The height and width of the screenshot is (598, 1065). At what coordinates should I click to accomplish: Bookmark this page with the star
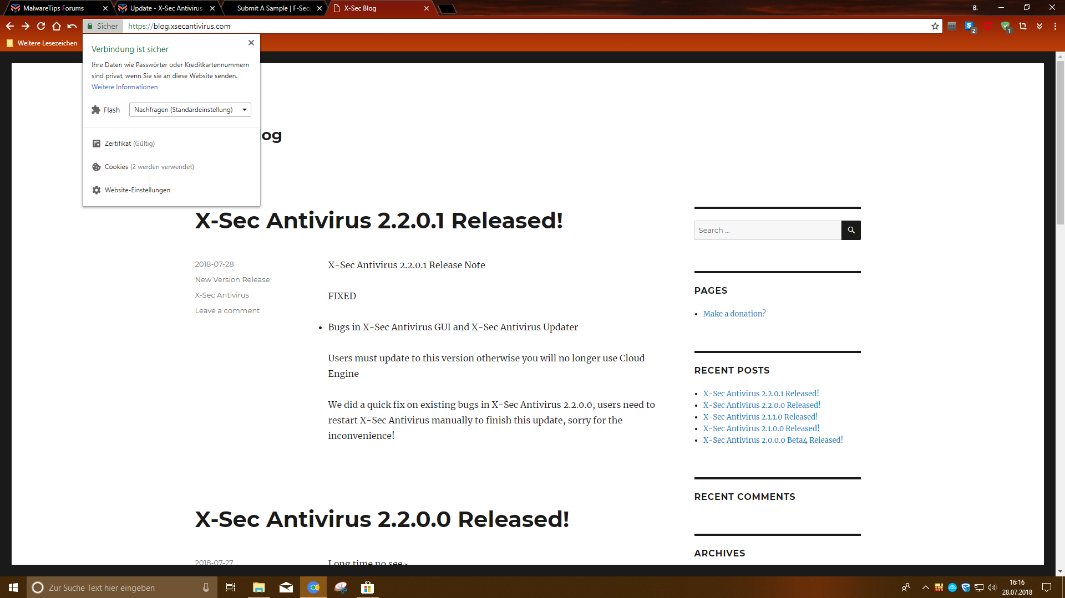pyautogui.click(x=935, y=26)
